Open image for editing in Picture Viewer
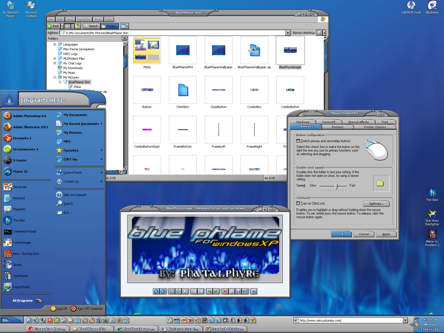This screenshot has height=333, width=444. click(x=245, y=291)
